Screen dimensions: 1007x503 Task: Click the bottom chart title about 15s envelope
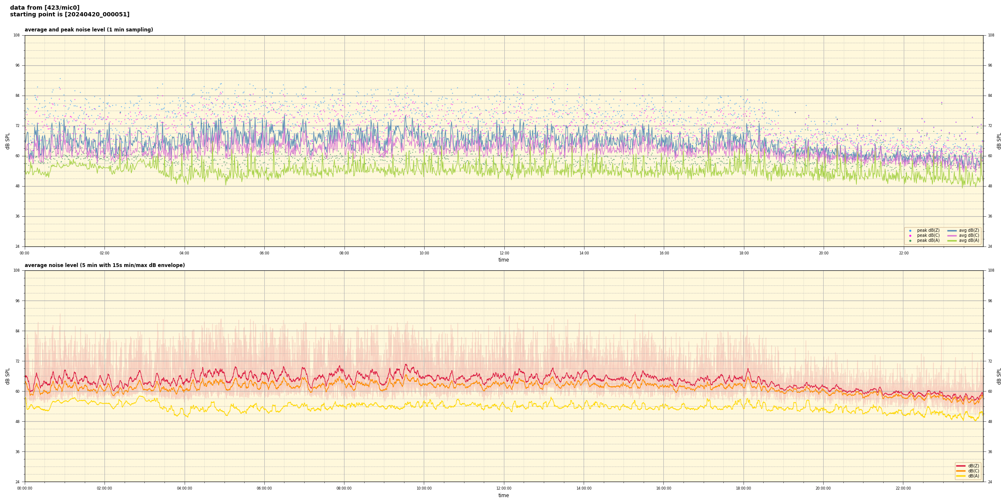pyautogui.click(x=104, y=265)
